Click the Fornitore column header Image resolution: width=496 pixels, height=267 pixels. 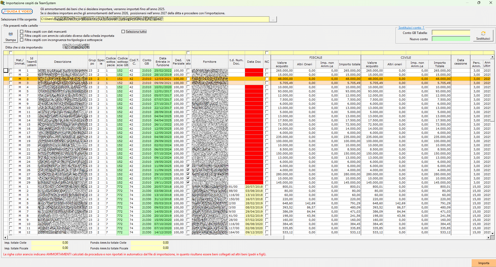210,62
